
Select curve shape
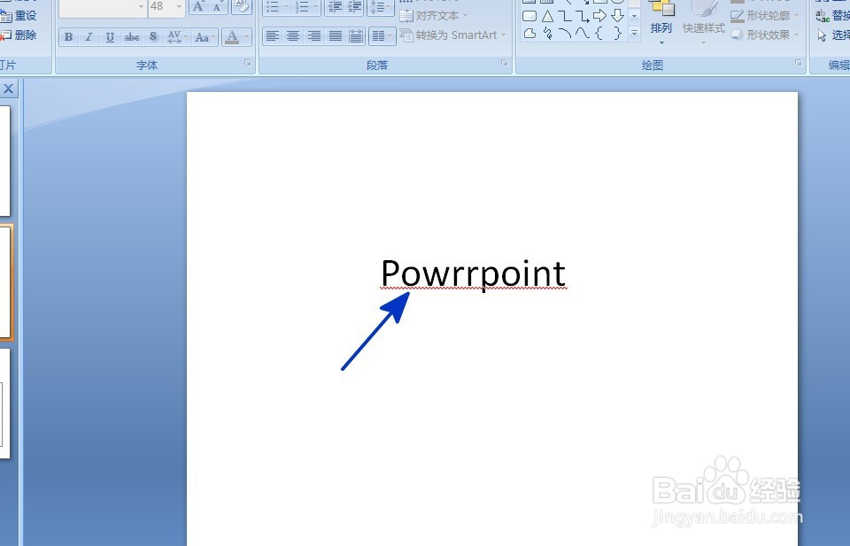583,34
